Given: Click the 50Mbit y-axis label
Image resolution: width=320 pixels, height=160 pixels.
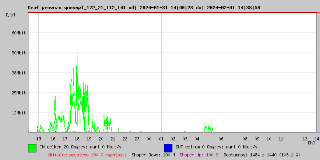Looking at the screenshot, I should click(x=18, y=53).
